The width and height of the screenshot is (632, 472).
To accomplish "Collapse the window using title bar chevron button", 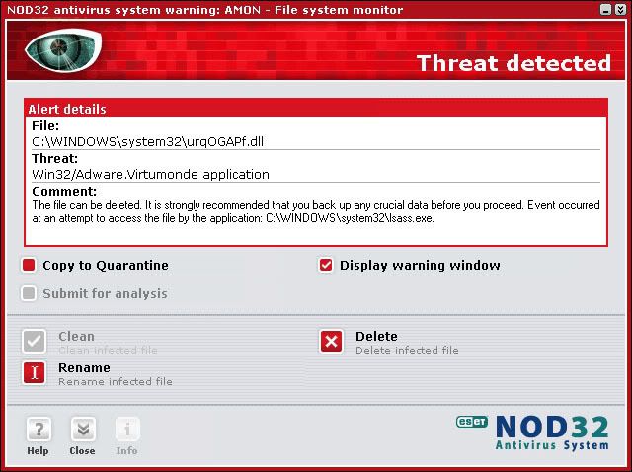I will coord(621,10).
